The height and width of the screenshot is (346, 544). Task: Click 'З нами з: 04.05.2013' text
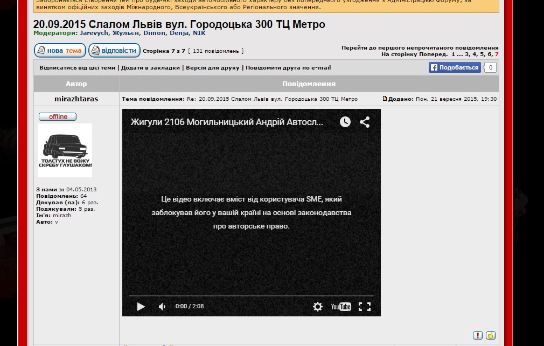(x=66, y=190)
